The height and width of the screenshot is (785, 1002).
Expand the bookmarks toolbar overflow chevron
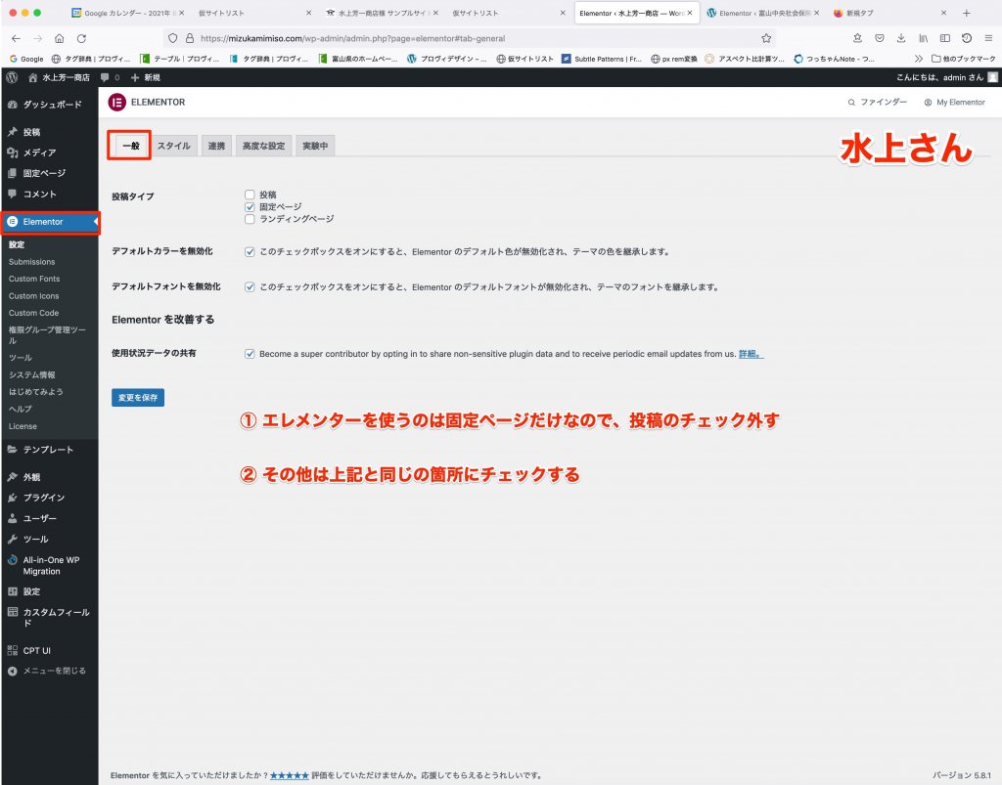coord(919,58)
